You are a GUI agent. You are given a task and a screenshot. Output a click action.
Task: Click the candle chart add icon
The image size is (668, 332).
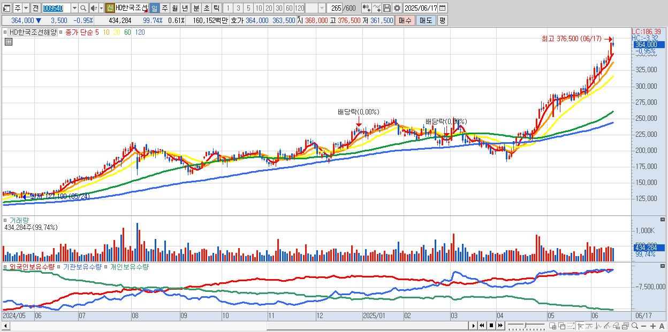tap(367, 8)
